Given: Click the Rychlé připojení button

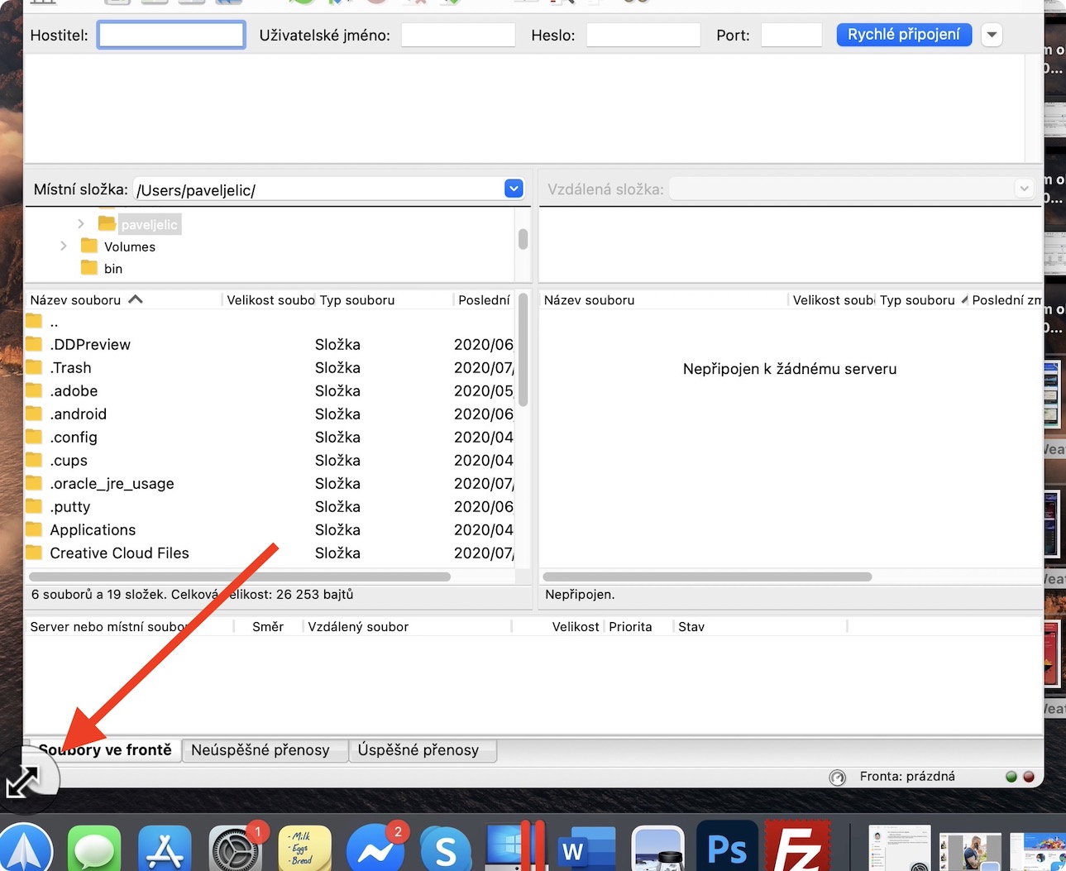Looking at the screenshot, I should coord(903,35).
